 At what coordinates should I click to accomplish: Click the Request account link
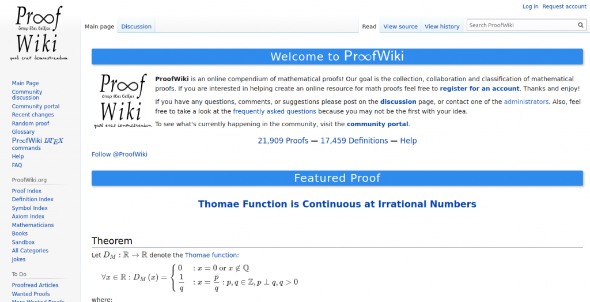pyautogui.click(x=564, y=6)
